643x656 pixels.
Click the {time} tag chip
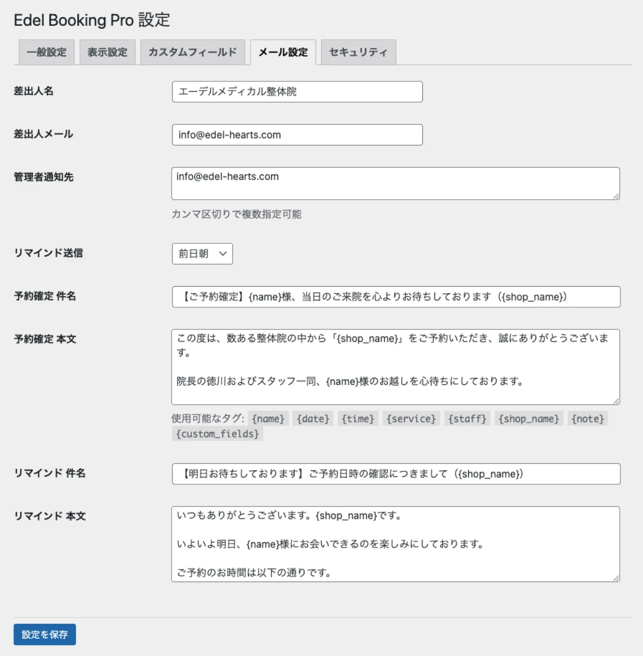(358, 419)
